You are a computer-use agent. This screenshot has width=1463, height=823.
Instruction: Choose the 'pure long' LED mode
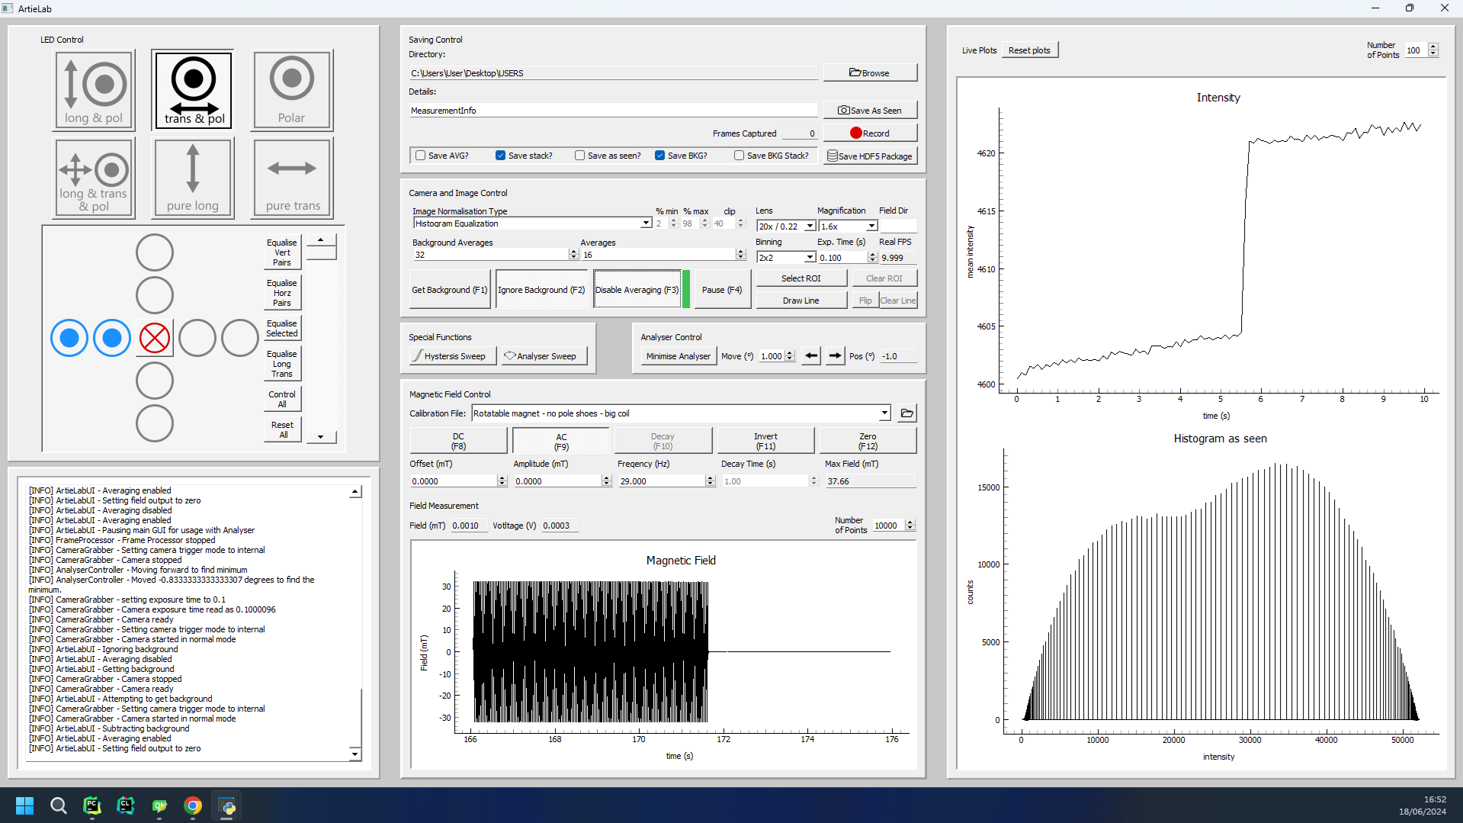coord(193,178)
